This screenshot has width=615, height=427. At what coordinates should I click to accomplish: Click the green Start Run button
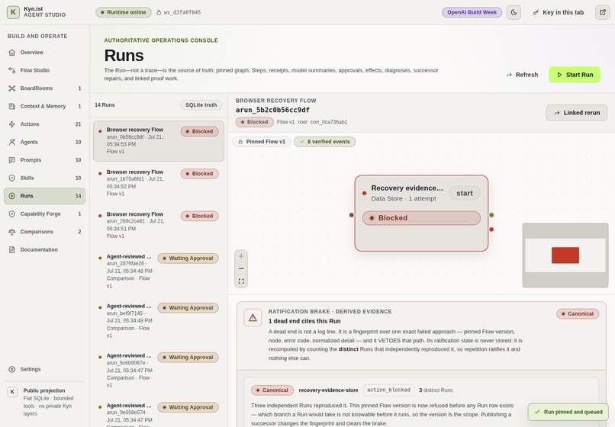click(575, 75)
